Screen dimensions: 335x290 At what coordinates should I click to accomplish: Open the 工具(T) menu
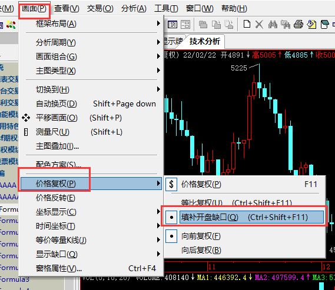coord(166,9)
